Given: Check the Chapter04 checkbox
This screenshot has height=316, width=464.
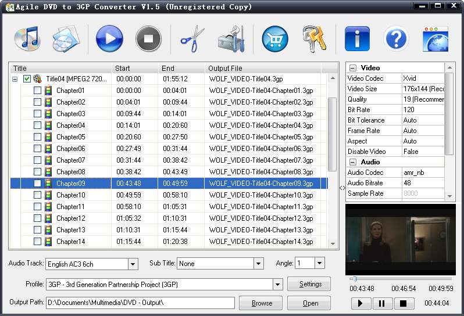Looking at the screenshot, I should click(x=37, y=125).
